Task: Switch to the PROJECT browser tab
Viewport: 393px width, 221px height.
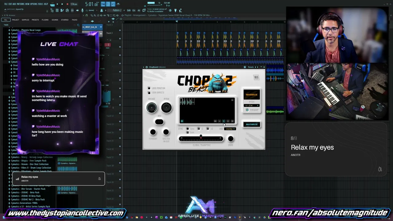Action: [16, 20]
